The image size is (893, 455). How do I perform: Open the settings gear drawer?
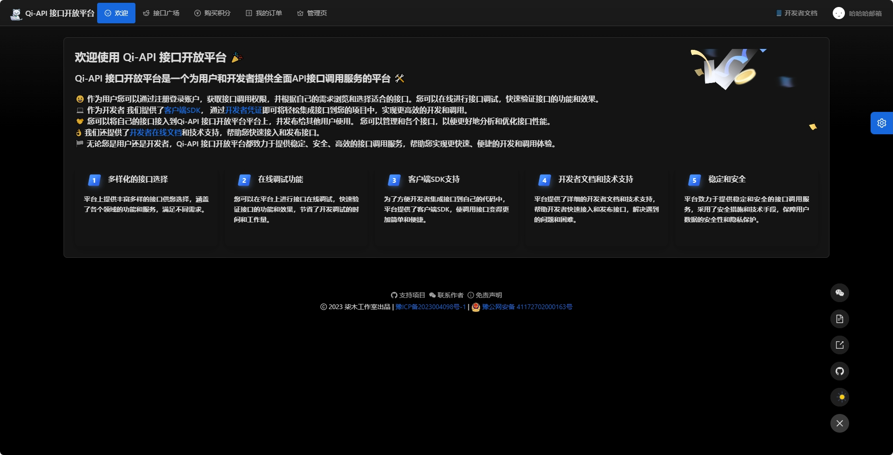882,123
